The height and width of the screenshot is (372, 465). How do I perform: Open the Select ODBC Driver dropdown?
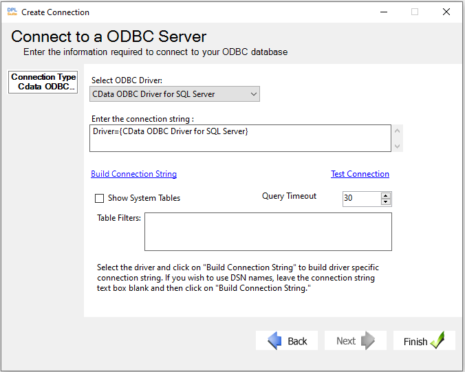click(175, 94)
